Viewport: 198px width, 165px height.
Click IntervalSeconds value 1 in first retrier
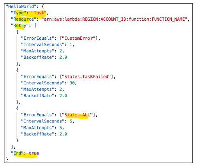pyautogui.click(x=71, y=45)
